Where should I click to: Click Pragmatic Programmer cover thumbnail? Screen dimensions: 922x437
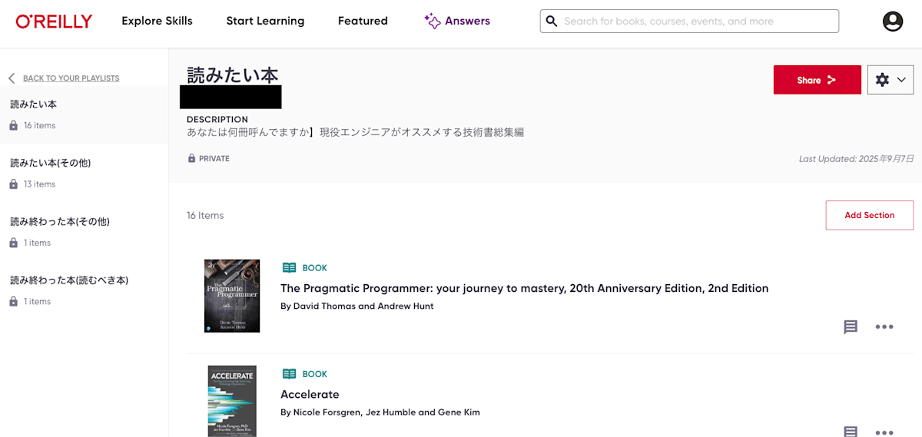pos(232,296)
